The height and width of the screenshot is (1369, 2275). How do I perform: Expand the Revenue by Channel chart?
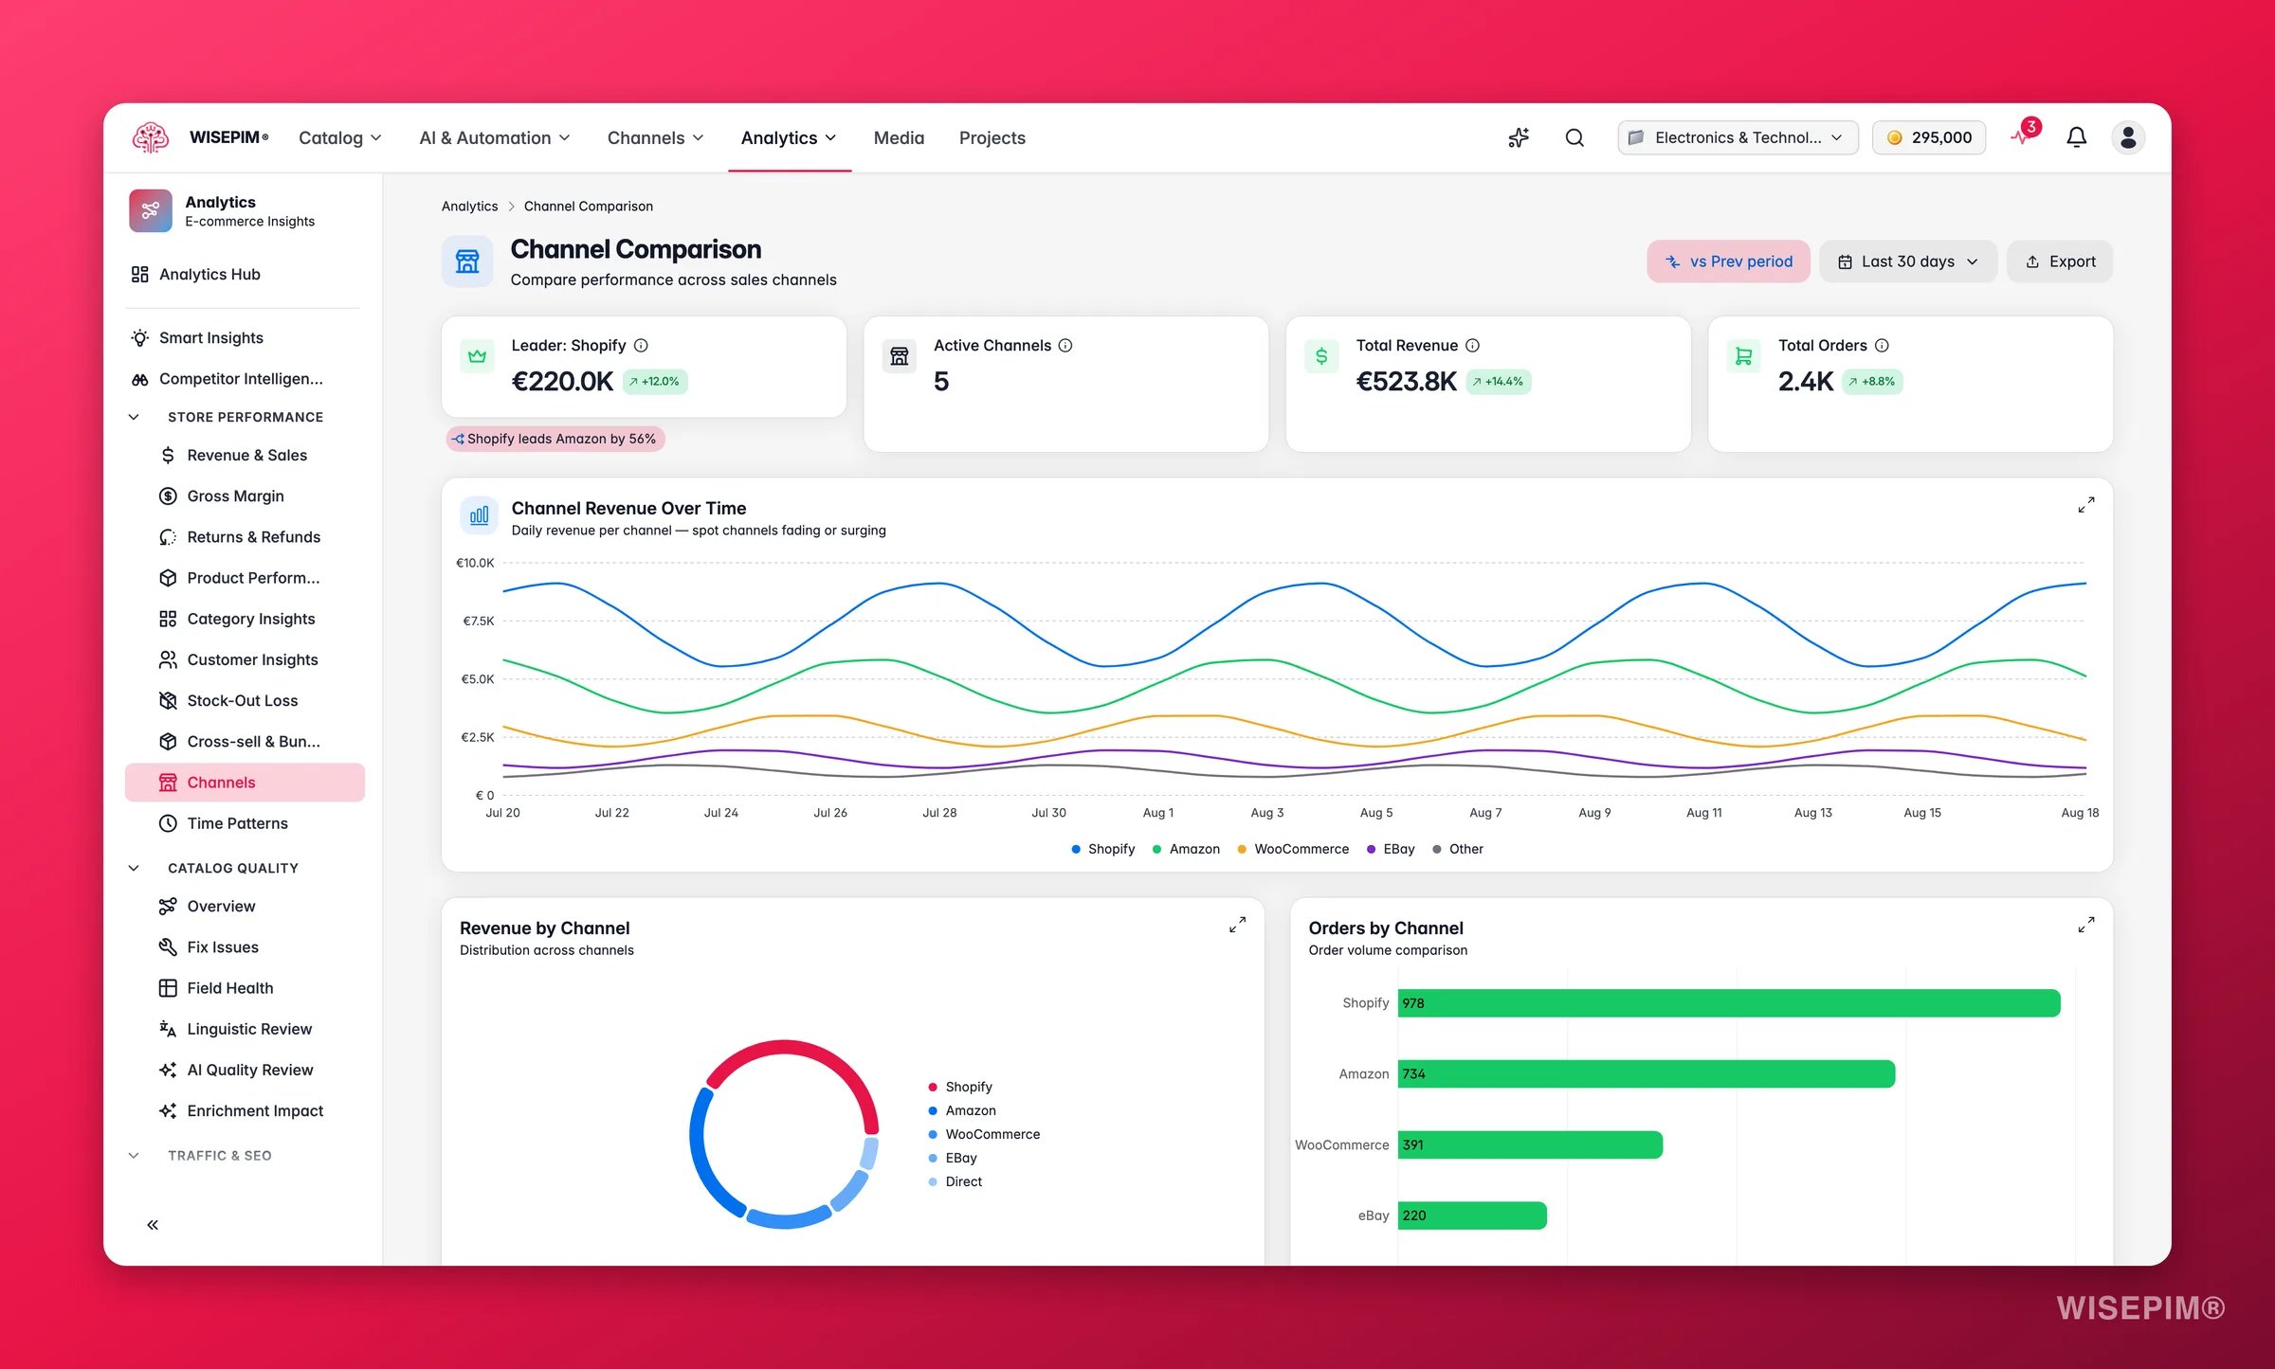(1237, 925)
